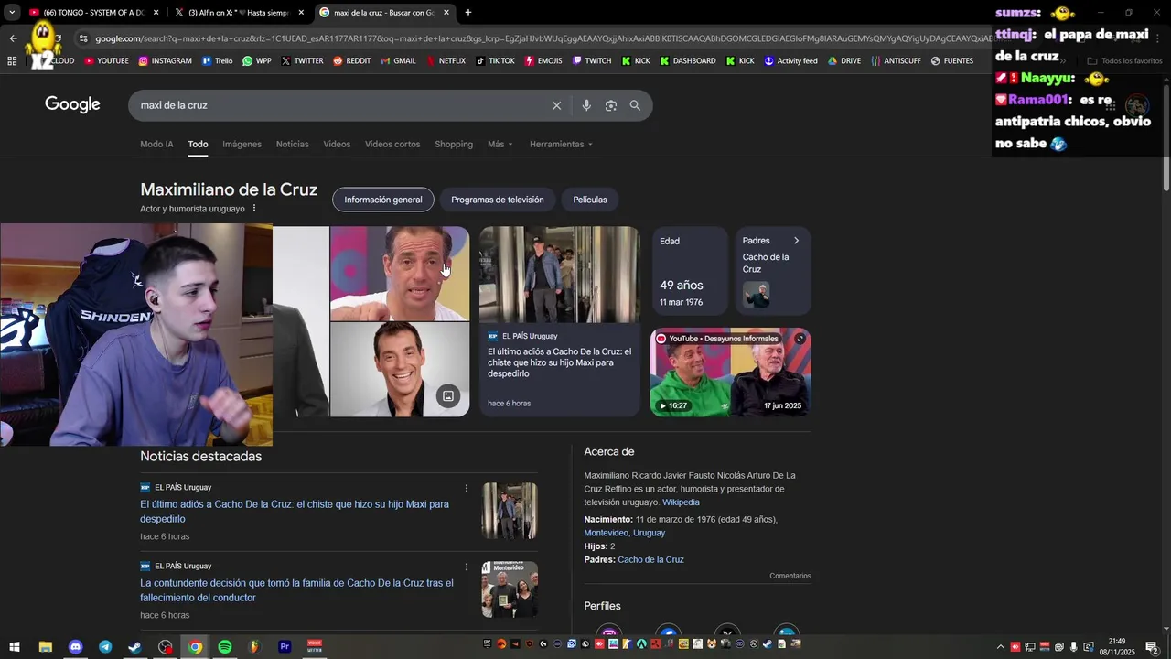Image resolution: width=1171 pixels, height=659 pixels.
Task: Click the browser back arrow
Action: (13, 38)
